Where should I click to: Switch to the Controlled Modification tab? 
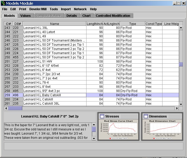point(113,16)
